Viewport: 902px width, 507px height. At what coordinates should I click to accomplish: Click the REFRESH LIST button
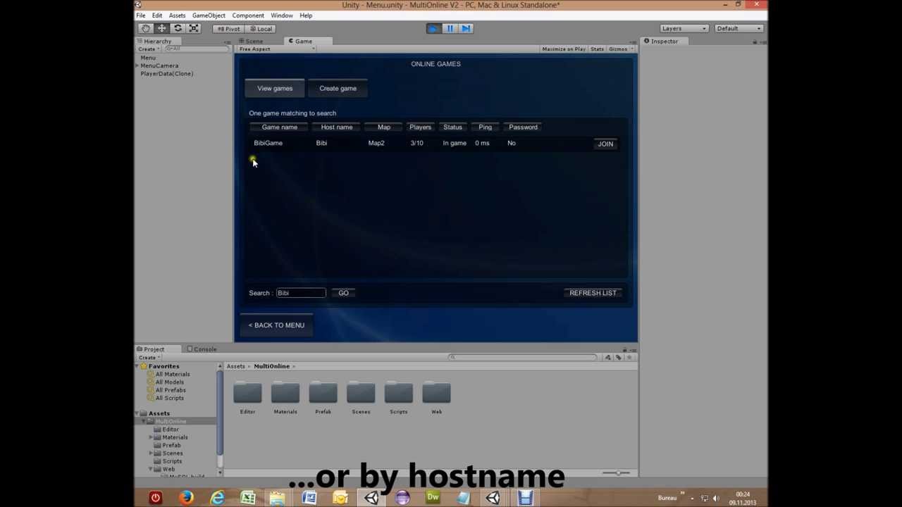click(x=593, y=293)
